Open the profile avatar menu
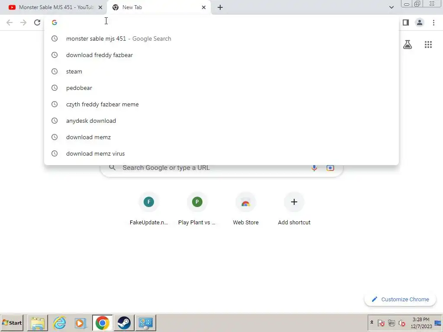Screen dimensions: 443x332 coord(420,22)
